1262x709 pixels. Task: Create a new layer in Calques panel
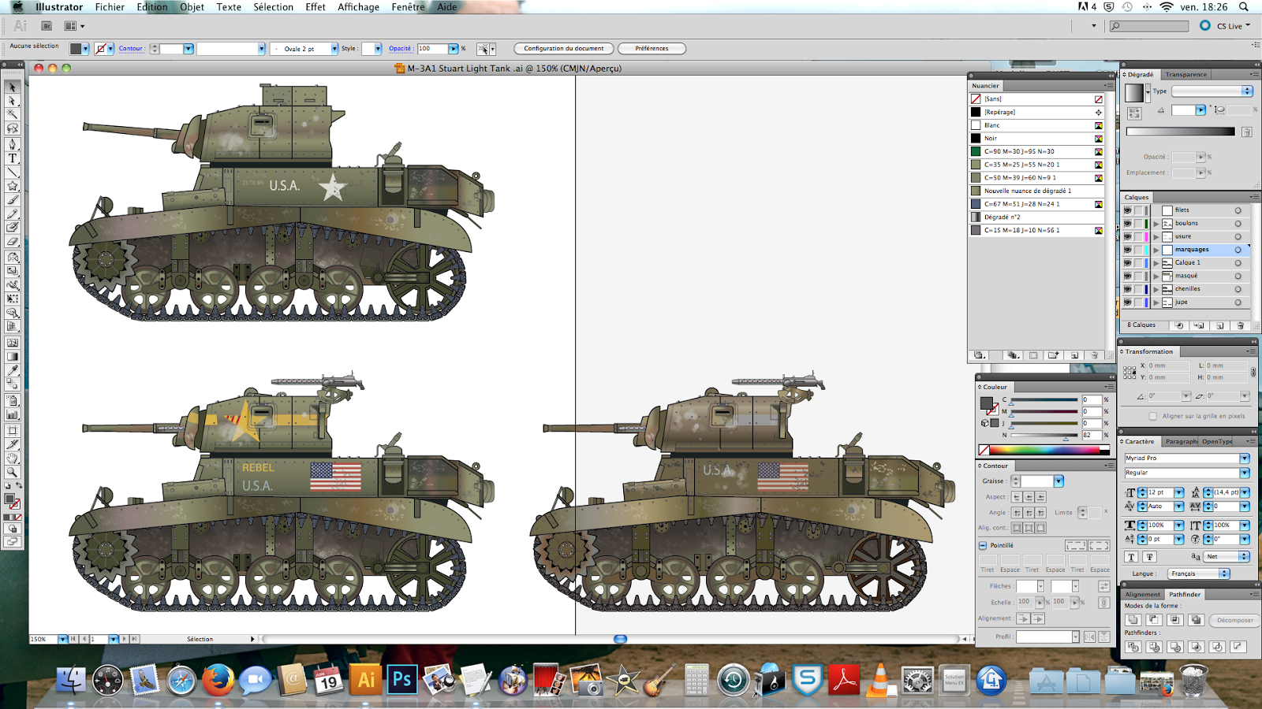pyautogui.click(x=1220, y=325)
